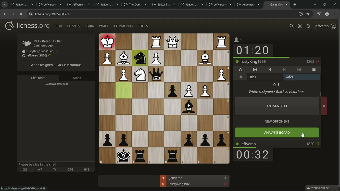Click the move list scrollbar

coord(320,94)
